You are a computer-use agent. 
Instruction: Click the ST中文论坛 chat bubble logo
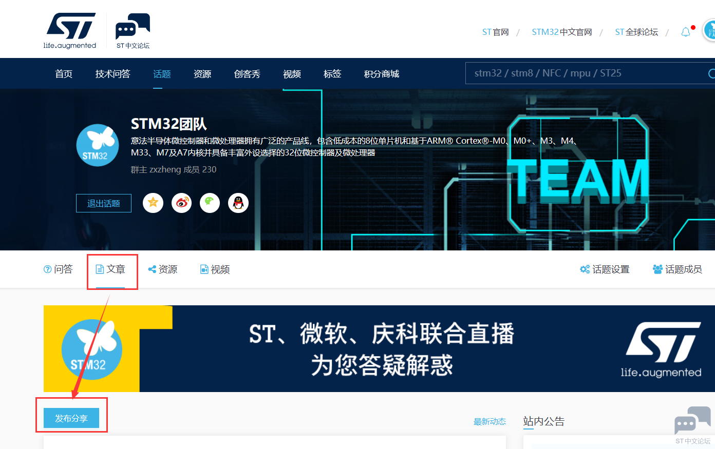(x=133, y=31)
